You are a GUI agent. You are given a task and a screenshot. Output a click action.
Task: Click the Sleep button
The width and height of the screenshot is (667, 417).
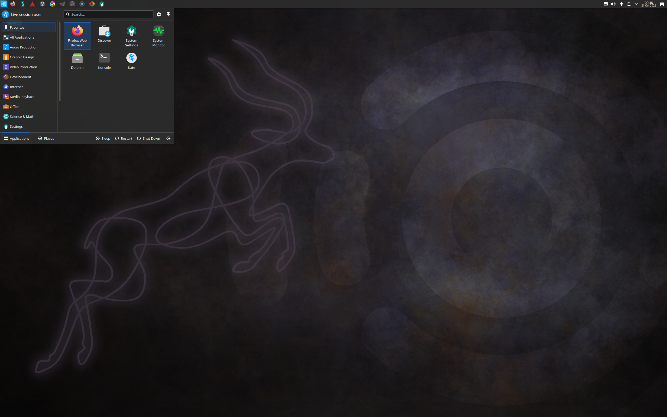coord(103,138)
